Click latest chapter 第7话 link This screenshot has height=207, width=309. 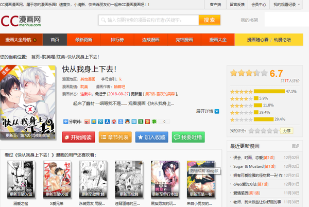(160, 94)
